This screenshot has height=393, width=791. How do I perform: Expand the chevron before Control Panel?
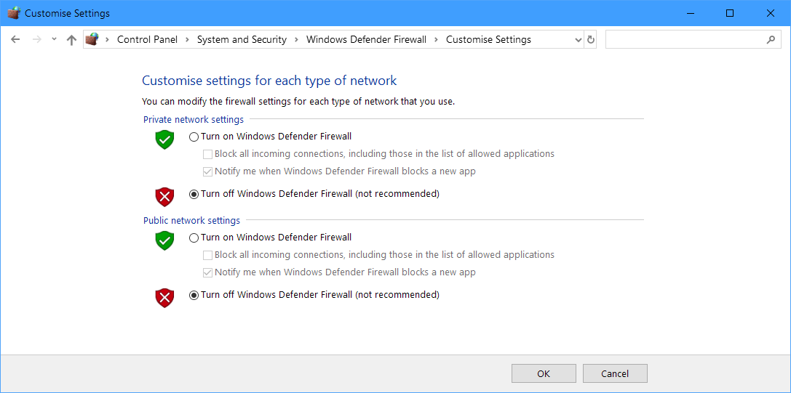pyautogui.click(x=108, y=39)
